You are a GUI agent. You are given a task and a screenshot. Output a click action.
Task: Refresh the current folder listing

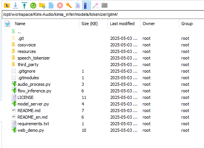pos(33,5)
